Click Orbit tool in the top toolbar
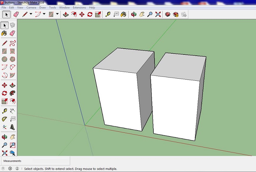 tap(134, 14)
